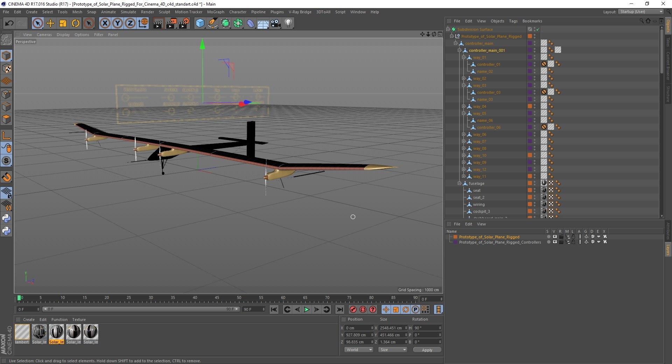This screenshot has height=364, width=672.
Task: Toggle the coordinate system icon
Action: [x=143, y=23]
